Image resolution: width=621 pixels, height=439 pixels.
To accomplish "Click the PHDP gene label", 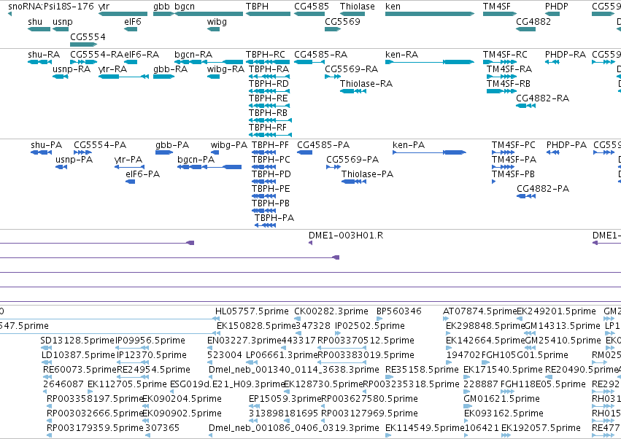I will click(x=557, y=7).
